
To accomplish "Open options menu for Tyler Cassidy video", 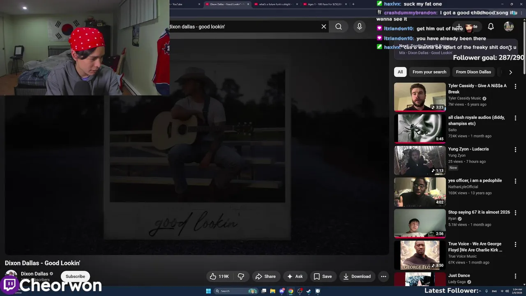I will [515, 86].
